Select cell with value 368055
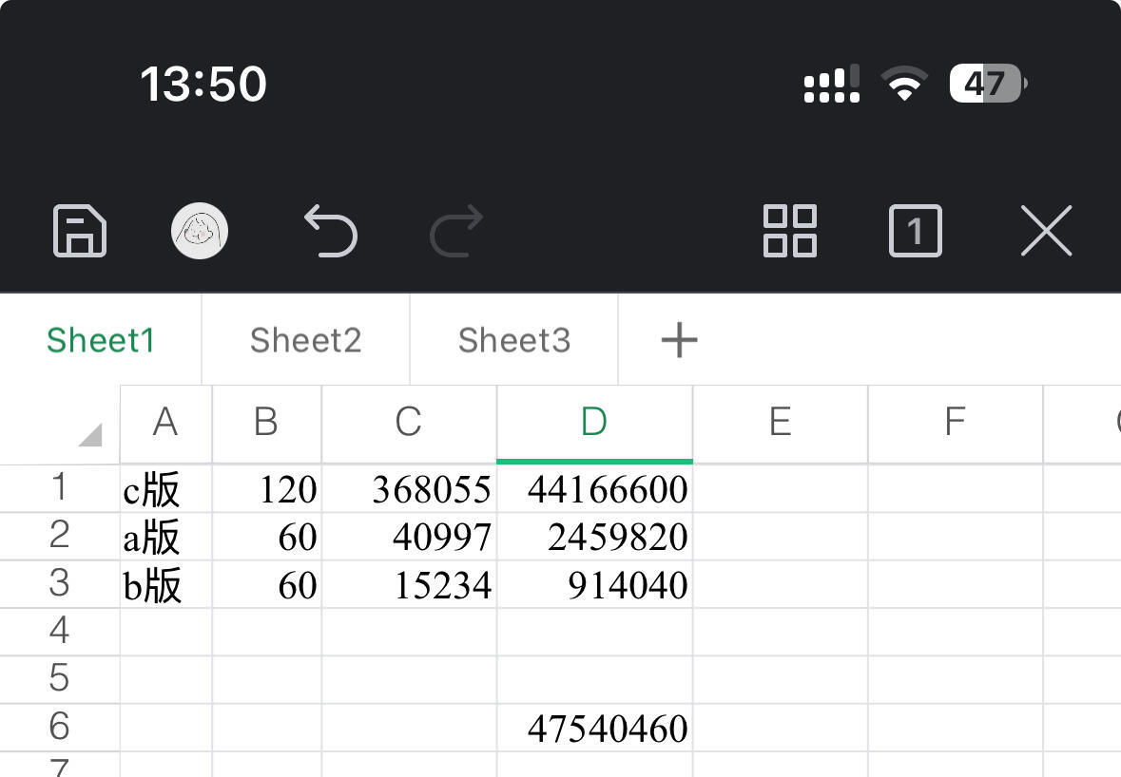This screenshot has height=777, width=1121. [409, 488]
